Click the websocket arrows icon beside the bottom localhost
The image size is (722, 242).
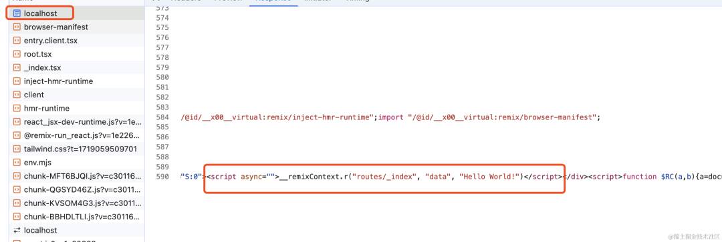click(x=17, y=230)
